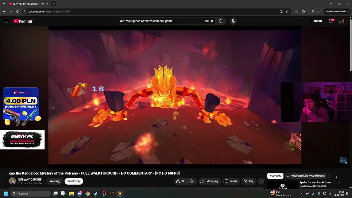Open Steam from taskbar

click(x=95, y=194)
